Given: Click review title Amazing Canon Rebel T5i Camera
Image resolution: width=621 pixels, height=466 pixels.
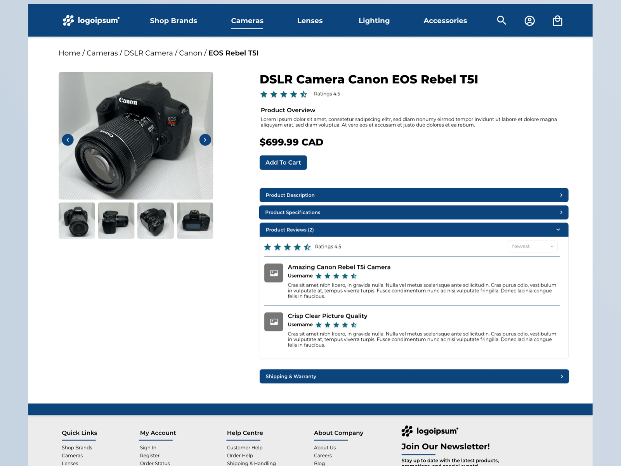Looking at the screenshot, I should 339,267.
